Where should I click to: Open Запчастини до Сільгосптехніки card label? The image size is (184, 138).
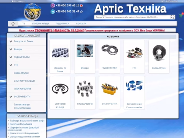(134, 106)
